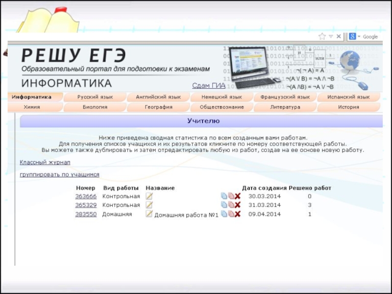Click red copy icon for work 383550
The width and height of the screenshot is (392, 294).
click(231, 214)
